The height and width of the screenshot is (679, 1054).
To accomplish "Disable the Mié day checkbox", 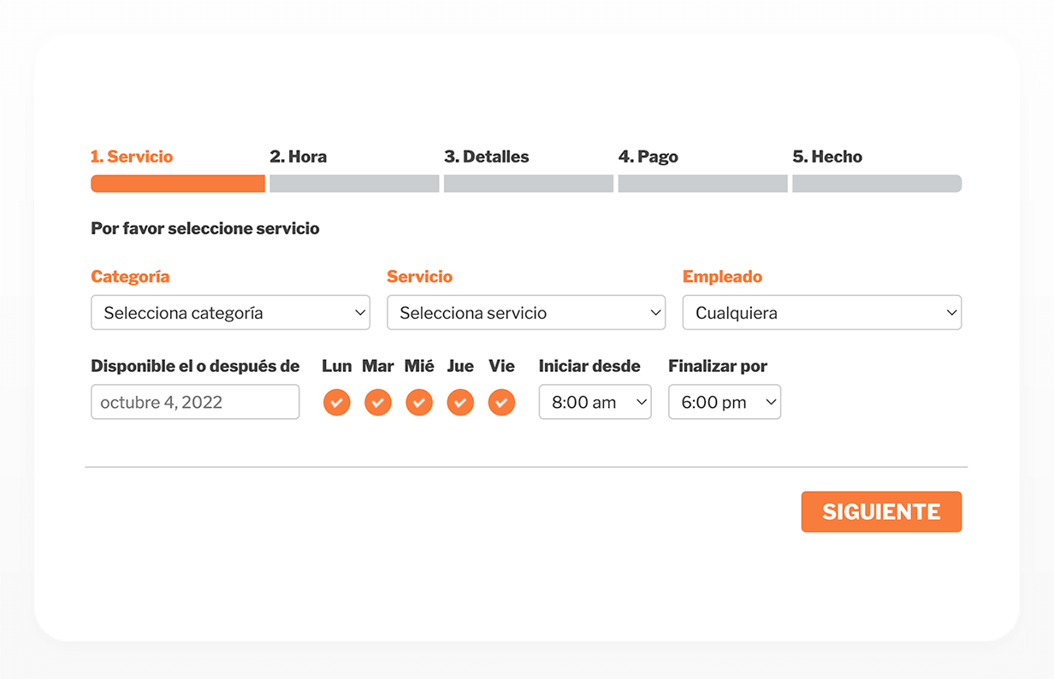I will 419,402.
